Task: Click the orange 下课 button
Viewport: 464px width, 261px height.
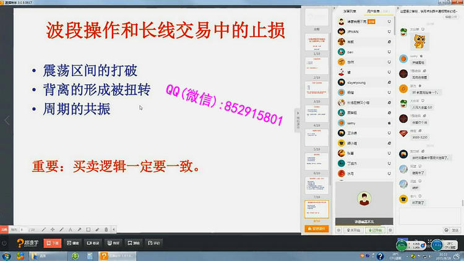Action: (x=51, y=243)
